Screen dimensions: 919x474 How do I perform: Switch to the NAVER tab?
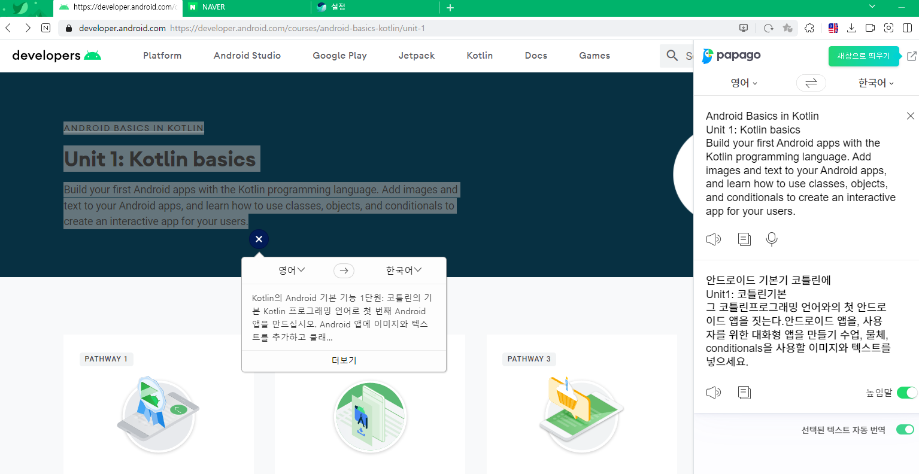click(x=246, y=8)
